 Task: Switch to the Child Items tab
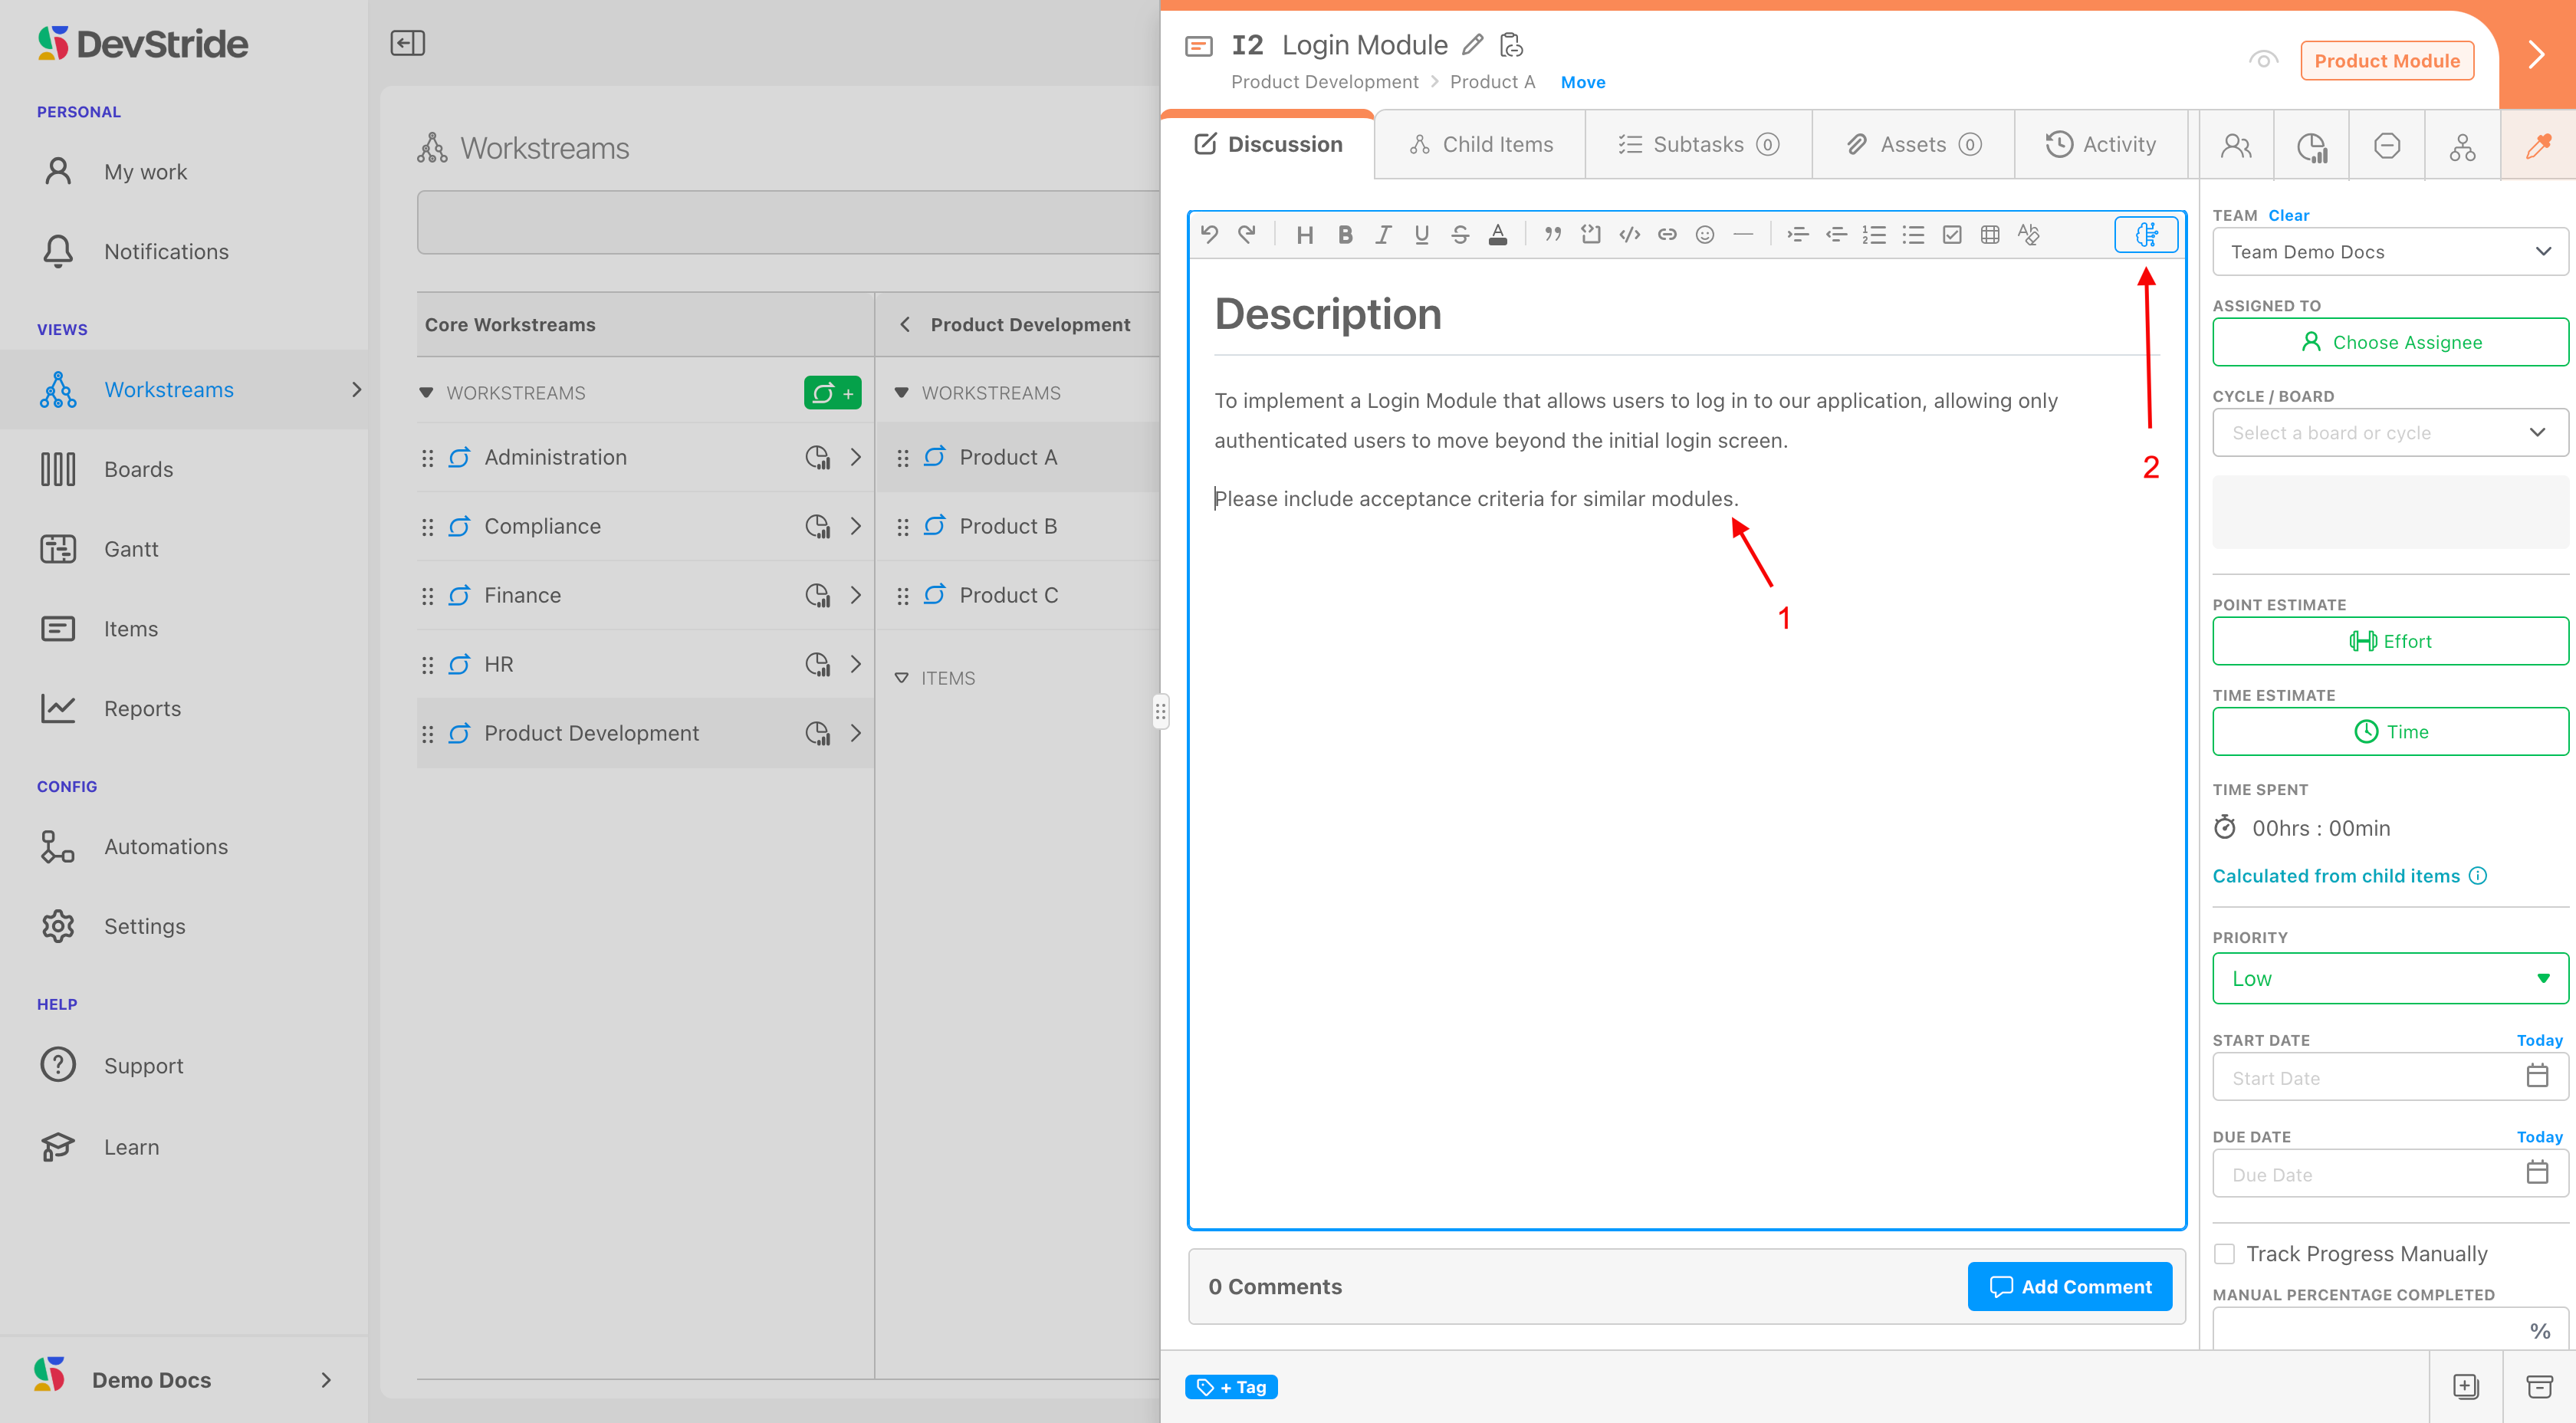pyautogui.click(x=1481, y=144)
